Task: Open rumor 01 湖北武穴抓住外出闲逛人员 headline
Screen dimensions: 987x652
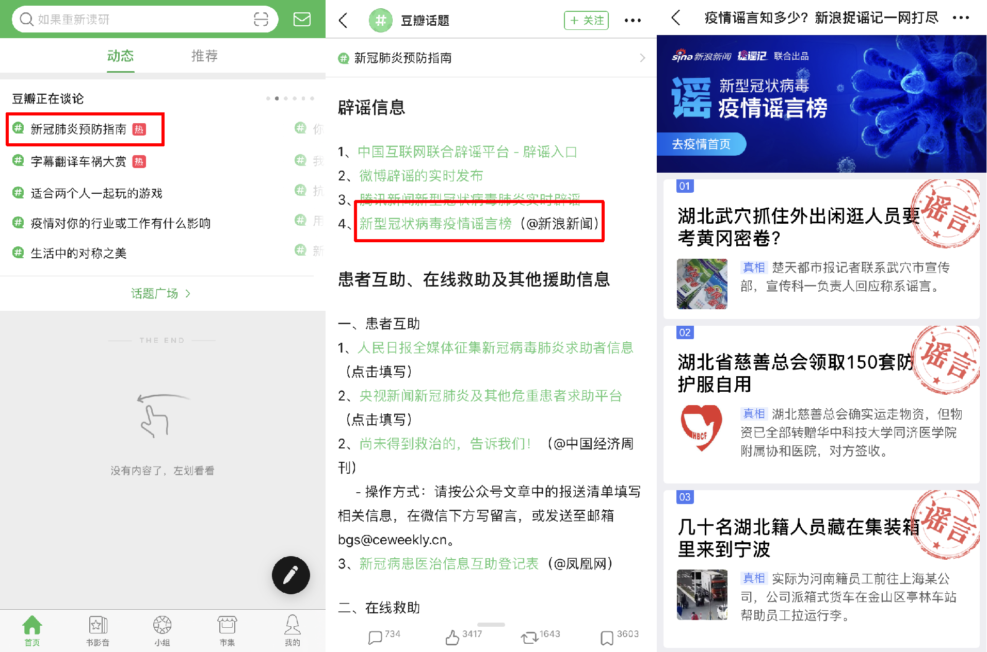Action: (798, 227)
